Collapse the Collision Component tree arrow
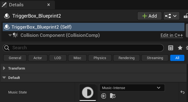 10,35
